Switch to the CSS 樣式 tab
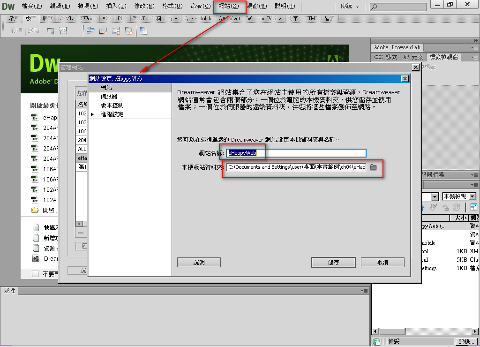 point(386,57)
